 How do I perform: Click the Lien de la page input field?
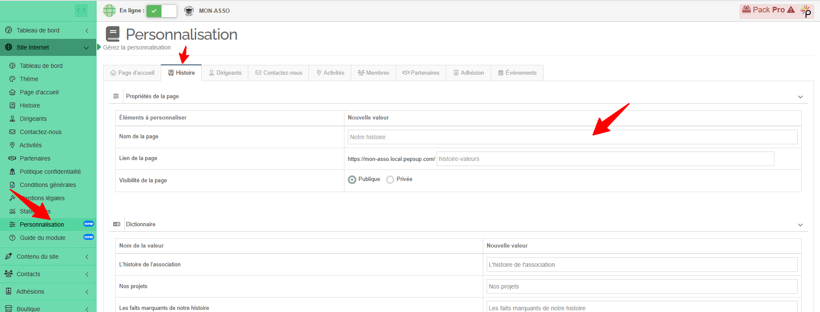605,159
